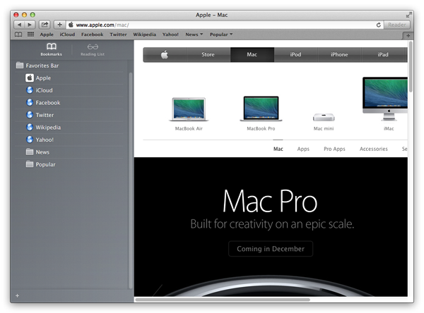Switch to the Bookmarks sidebar tab
This screenshot has height=313, width=424.
point(52,49)
